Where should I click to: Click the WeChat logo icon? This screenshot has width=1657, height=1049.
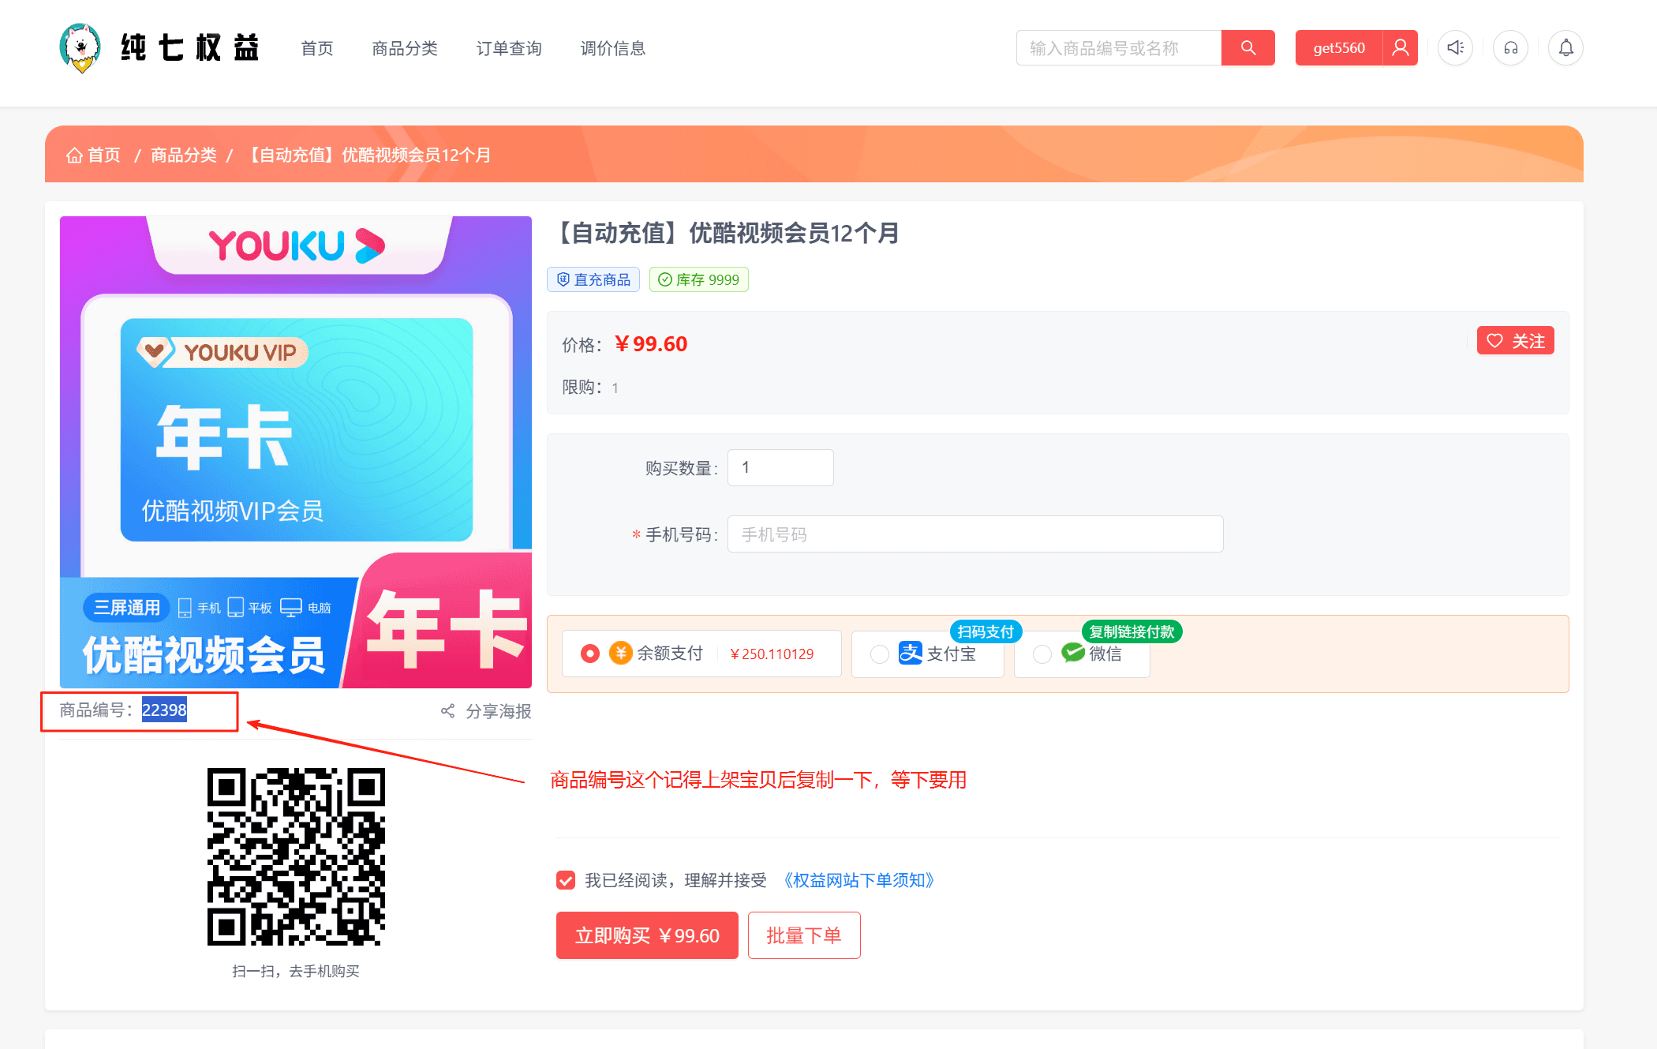point(1073,653)
